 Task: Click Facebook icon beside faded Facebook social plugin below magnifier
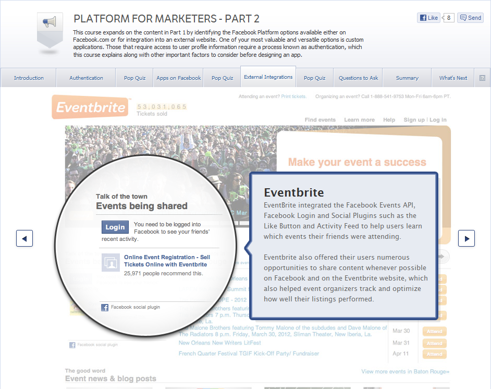click(x=72, y=345)
